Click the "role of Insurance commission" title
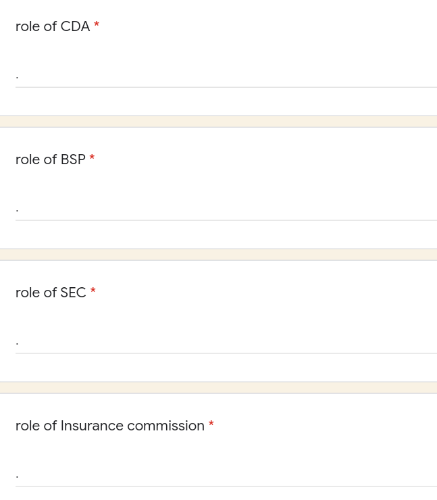 [x=109, y=426]
